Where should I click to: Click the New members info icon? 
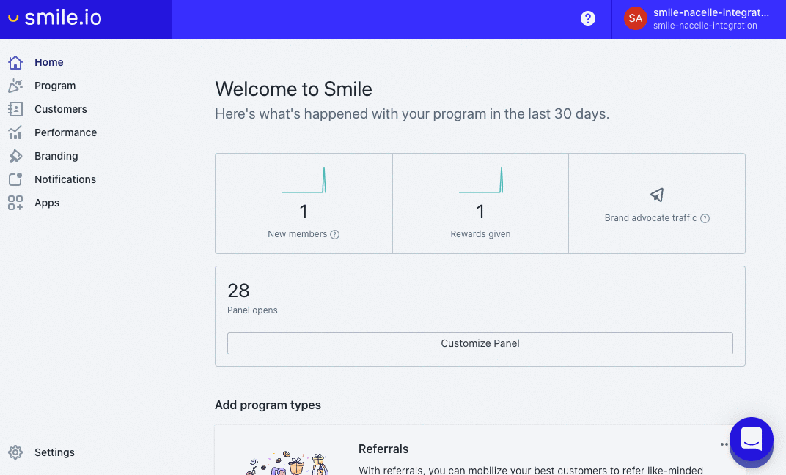point(335,234)
